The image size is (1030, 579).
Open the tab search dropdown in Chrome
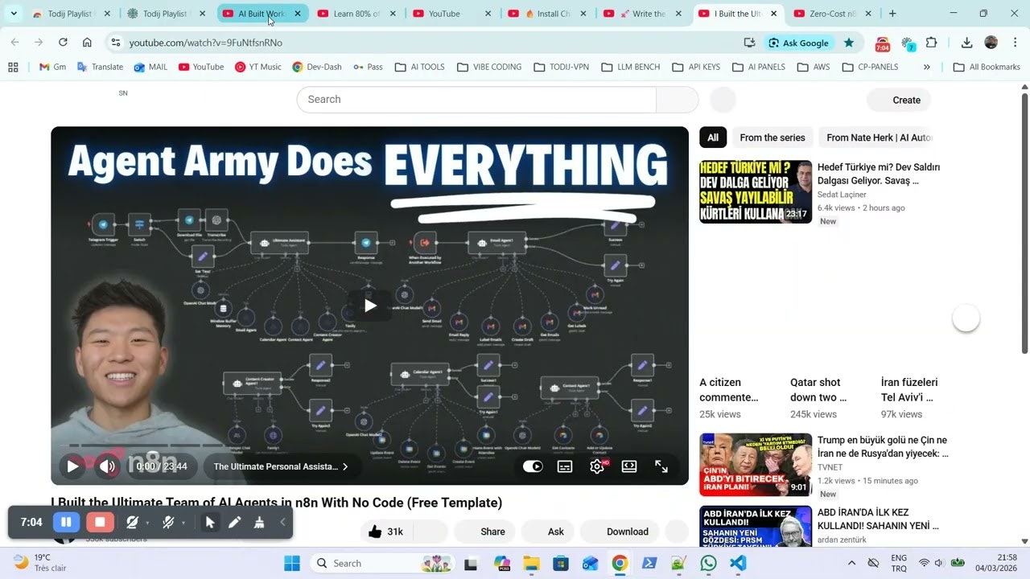pyautogui.click(x=14, y=14)
